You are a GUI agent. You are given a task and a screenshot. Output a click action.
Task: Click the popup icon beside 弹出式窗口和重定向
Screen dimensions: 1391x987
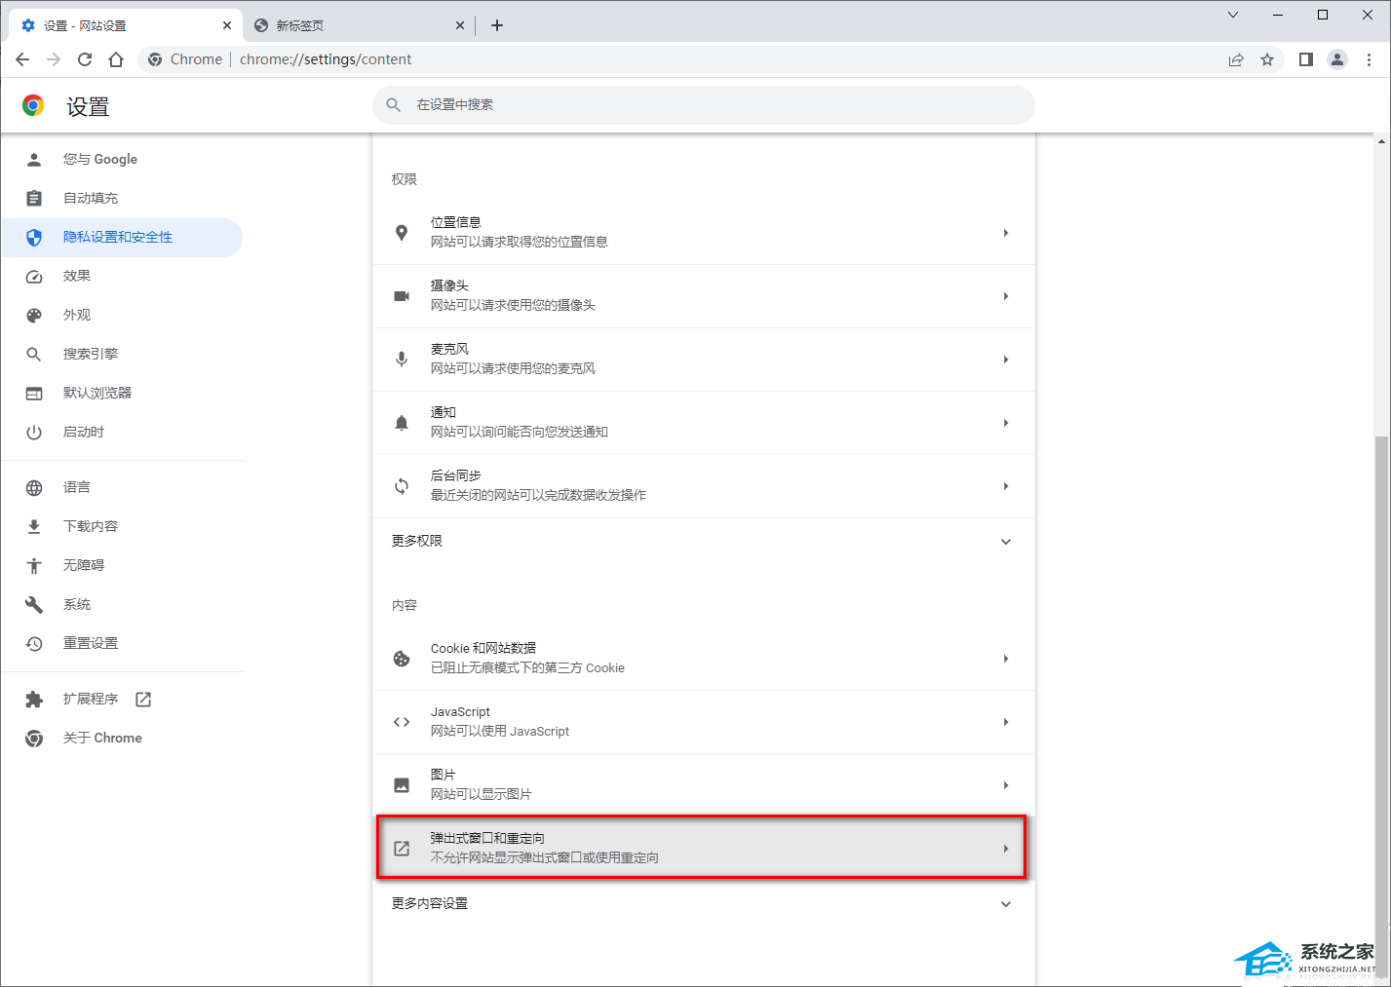click(402, 849)
